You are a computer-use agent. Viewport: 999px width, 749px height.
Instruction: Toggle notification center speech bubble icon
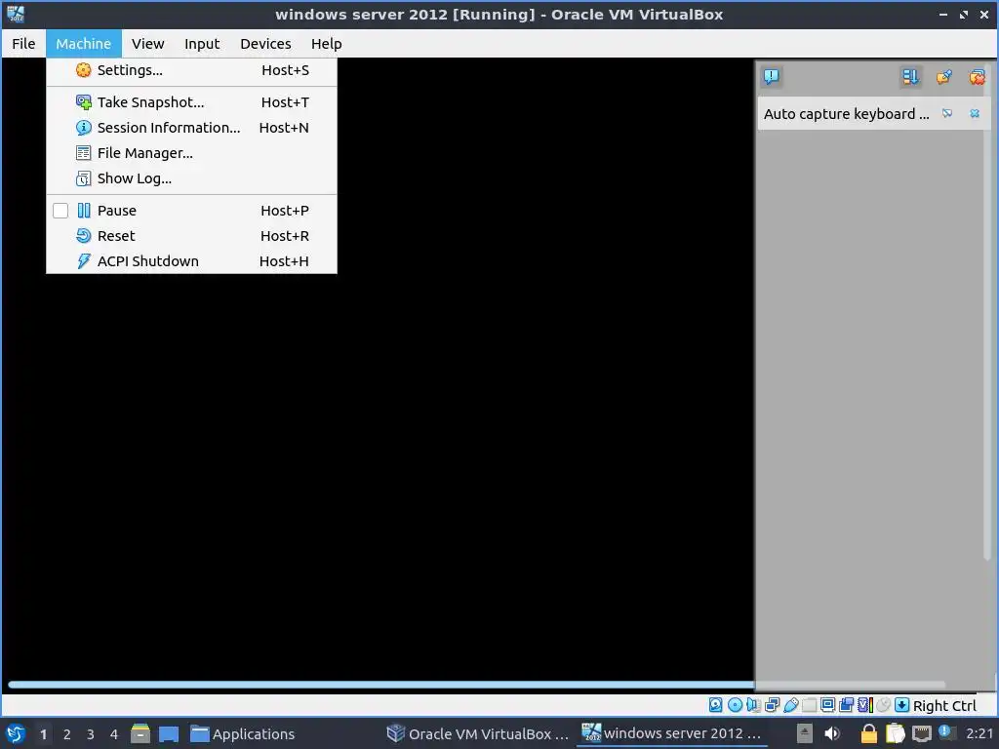pyautogui.click(x=772, y=77)
